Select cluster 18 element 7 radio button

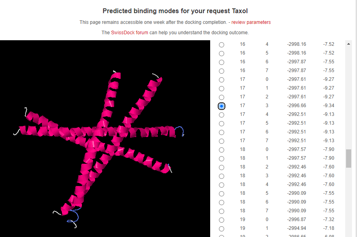222,211
